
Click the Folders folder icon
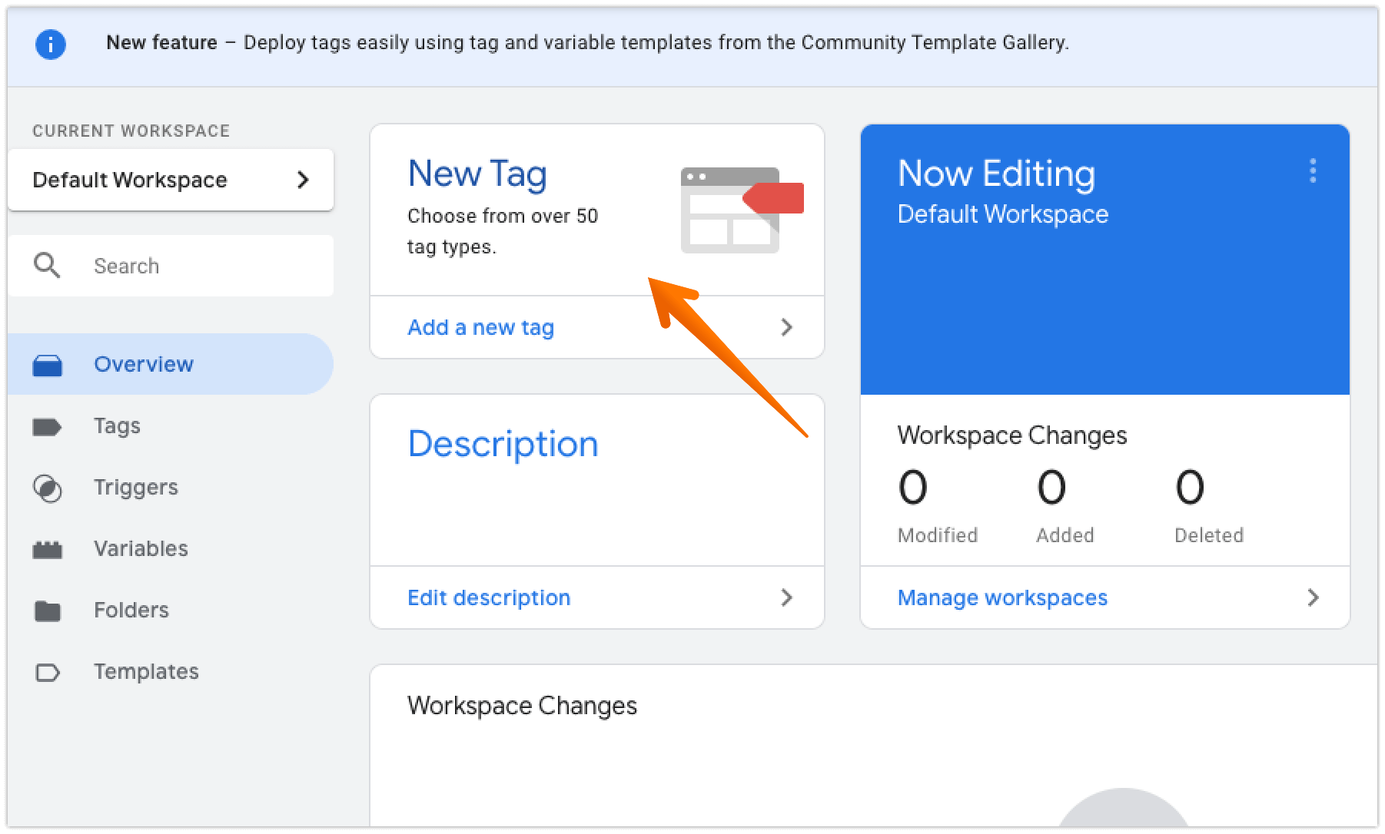48,611
